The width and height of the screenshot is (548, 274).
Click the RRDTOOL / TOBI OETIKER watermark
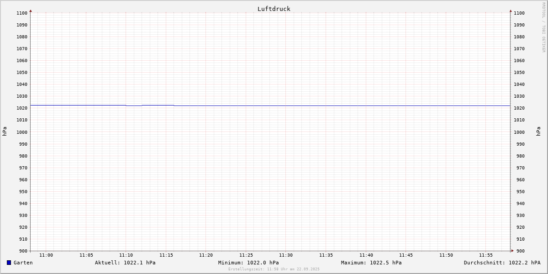point(543,27)
